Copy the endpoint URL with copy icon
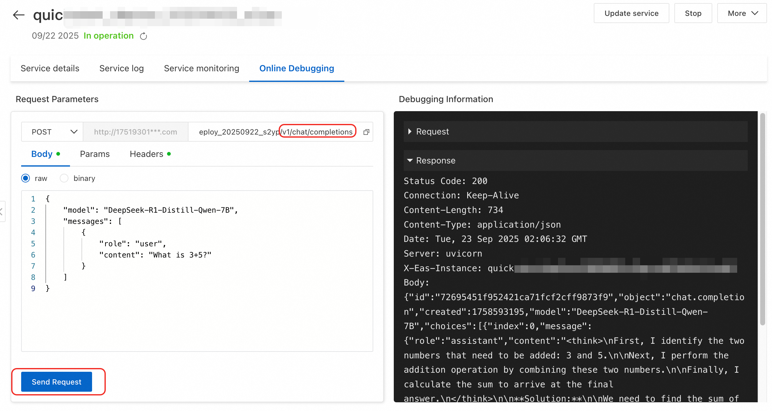This screenshot has height=411, width=772. pos(366,132)
